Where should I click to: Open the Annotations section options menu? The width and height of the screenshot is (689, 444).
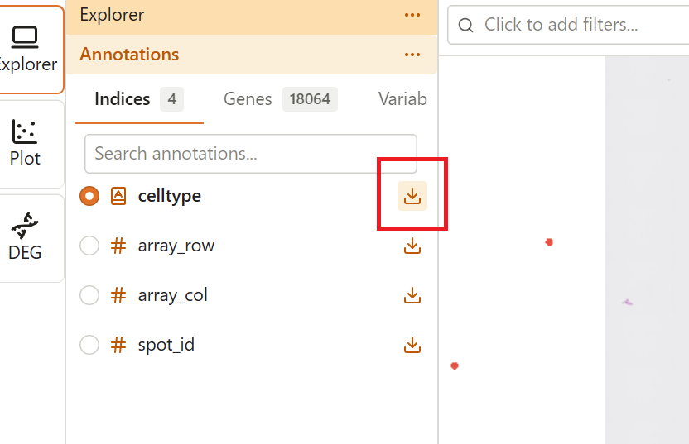tap(412, 55)
